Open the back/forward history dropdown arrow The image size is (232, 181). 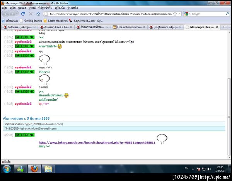(x=17, y=14)
